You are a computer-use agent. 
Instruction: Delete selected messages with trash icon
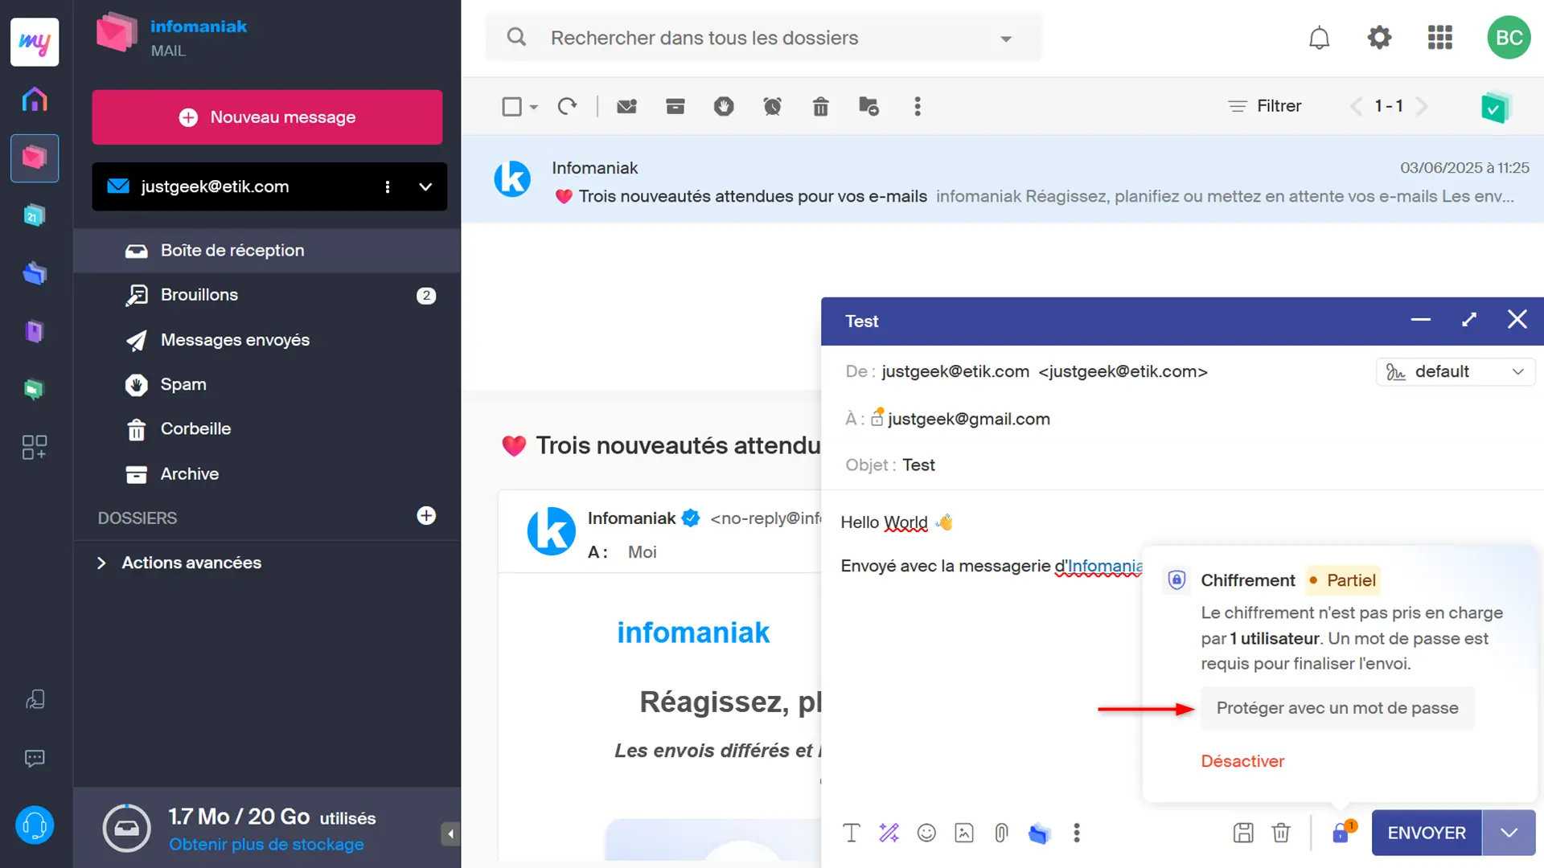pos(820,106)
